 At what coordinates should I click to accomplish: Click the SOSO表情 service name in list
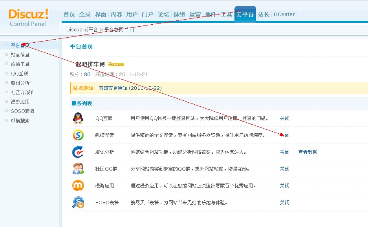point(107,203)
